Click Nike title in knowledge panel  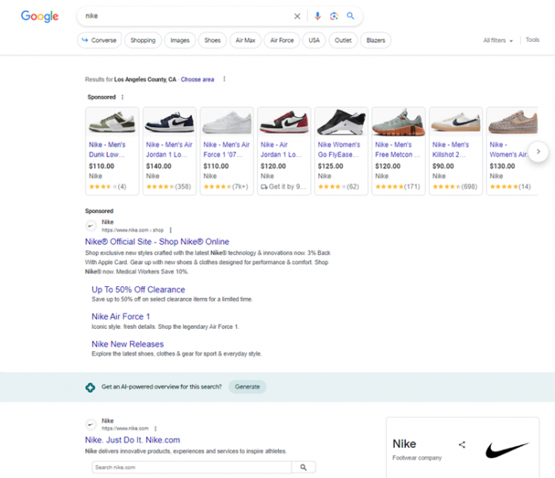pos(404,444)
